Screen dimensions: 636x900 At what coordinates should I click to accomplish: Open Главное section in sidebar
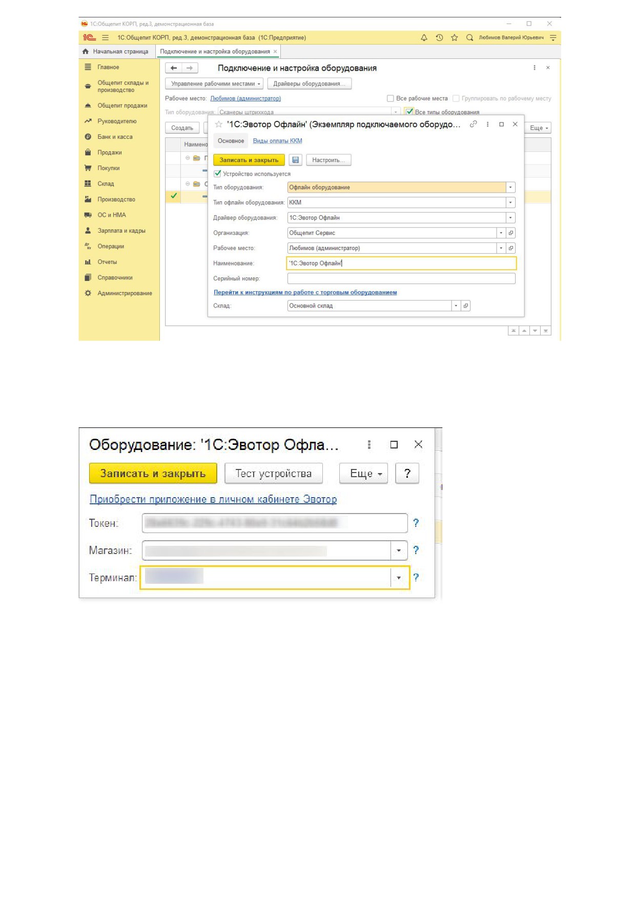[108, 67]
